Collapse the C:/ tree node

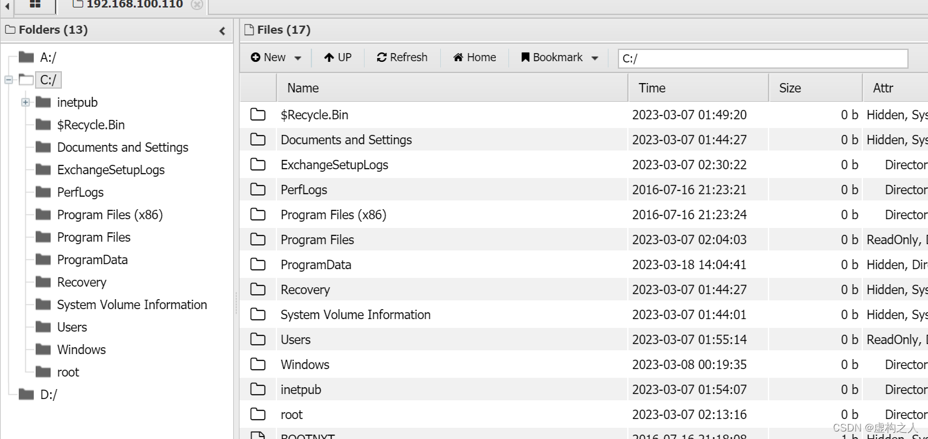[9, 80]
